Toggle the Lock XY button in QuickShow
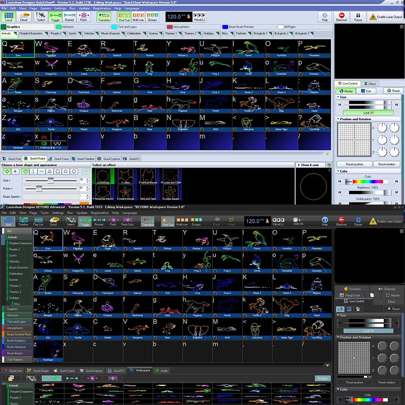The width and height of the screenshot is (405, 405). point(369,113)
